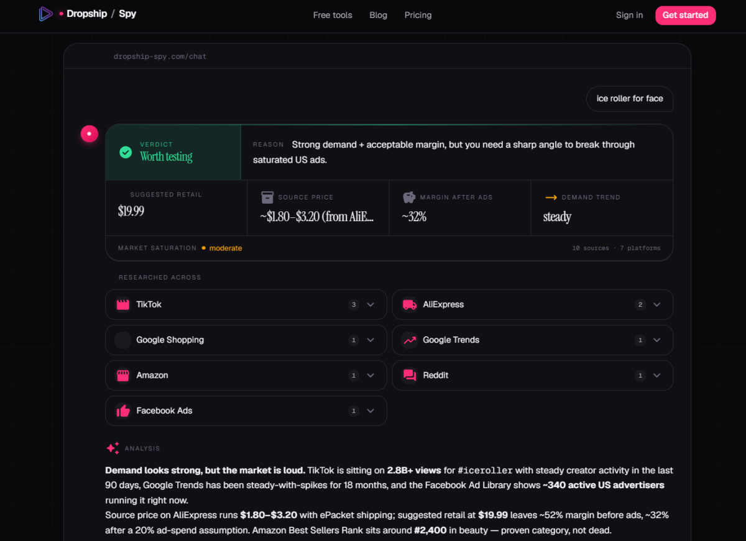
Task: Click the Amazon storefront icon
Action: (x=122, y=375)
